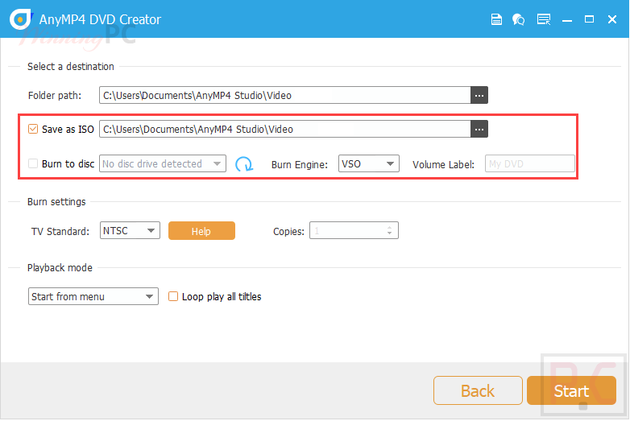Open the feedback chat bubble icon
This screenshot has width=630, height=421.
(x=518, y=19)
